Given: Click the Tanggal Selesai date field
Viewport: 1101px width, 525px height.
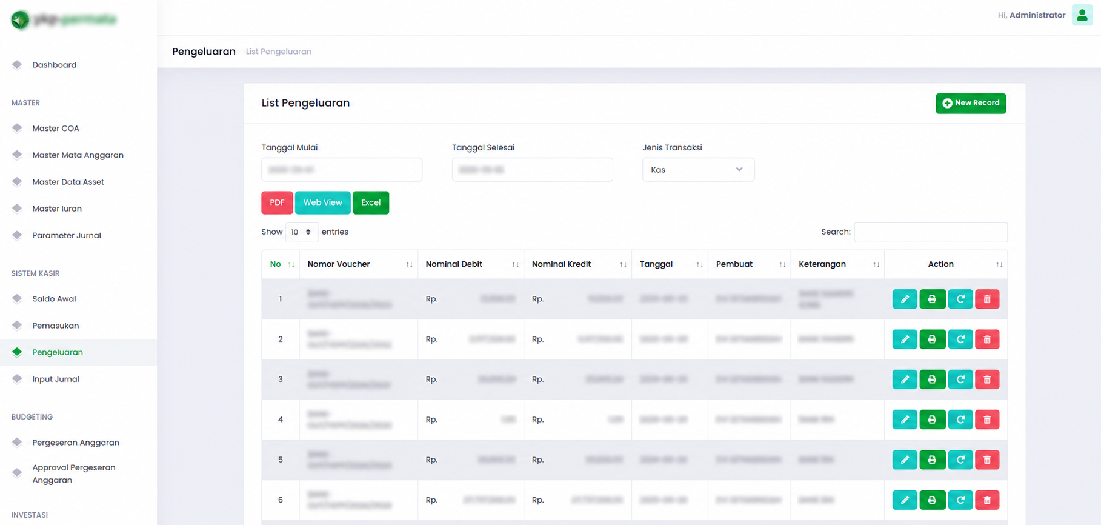Looking at the screenshot, I should (x=532, y=170).
